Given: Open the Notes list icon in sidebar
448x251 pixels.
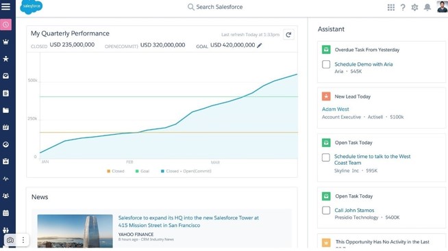Looking at the screenshot, I should 5,93.
